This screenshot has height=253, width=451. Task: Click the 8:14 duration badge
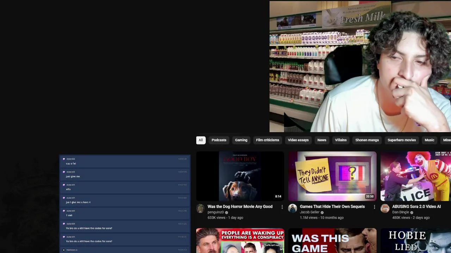tap(278, 196)
